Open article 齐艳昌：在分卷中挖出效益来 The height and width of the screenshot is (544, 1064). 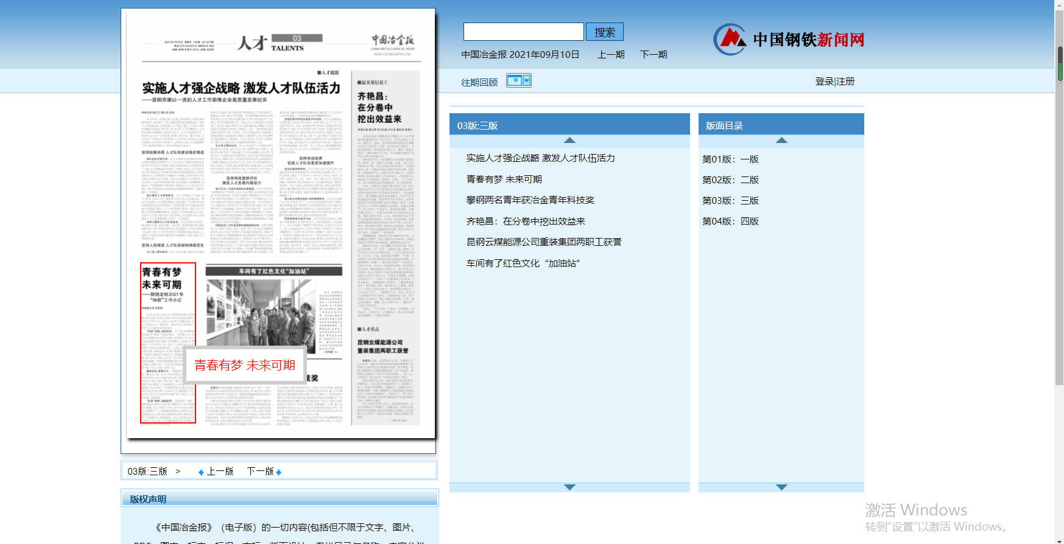coord(526,221)
